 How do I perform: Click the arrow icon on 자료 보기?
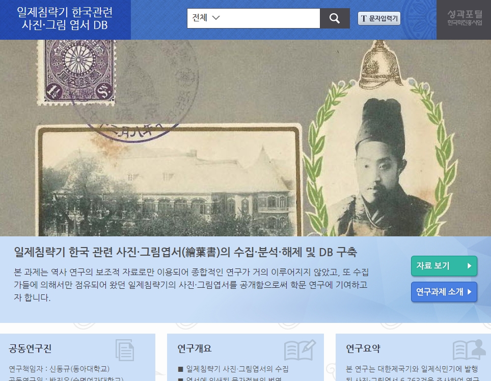(x=469, y=266)
